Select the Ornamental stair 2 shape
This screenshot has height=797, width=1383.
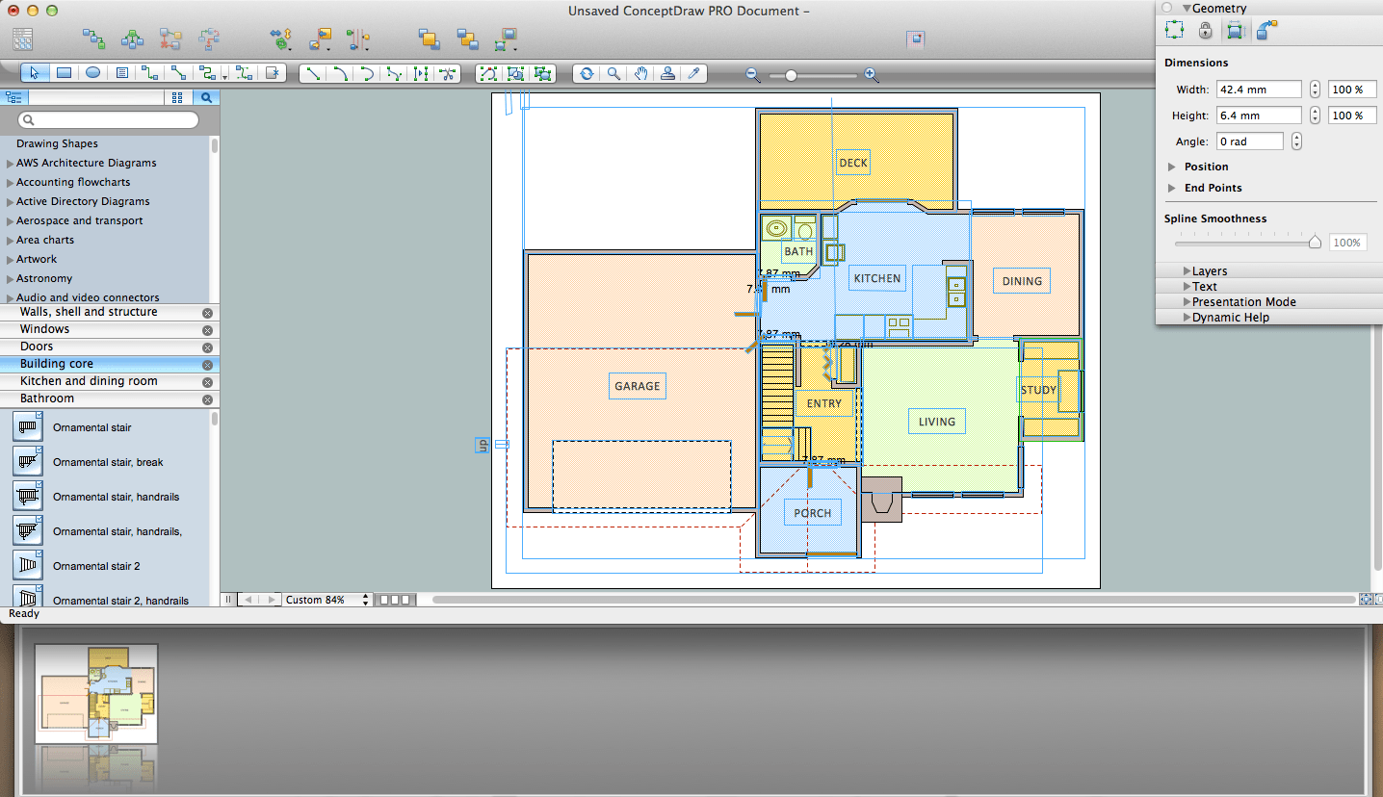(96, 566)
